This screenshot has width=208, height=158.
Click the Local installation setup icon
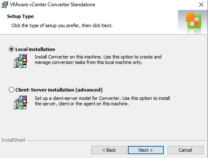click(x=20, y=61)
